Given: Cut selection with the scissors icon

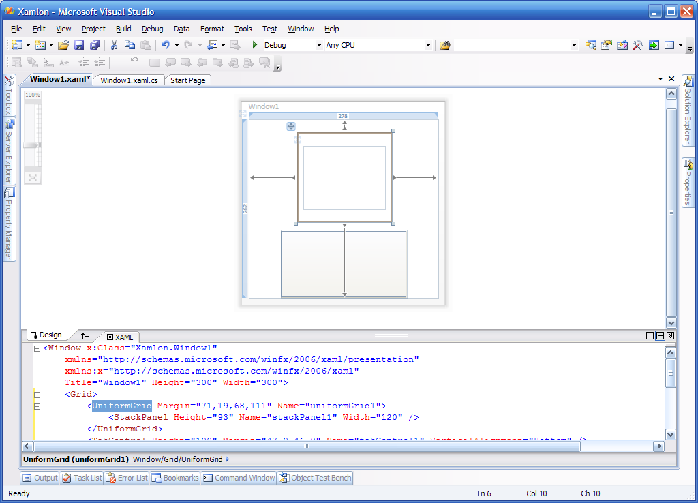Looking at the screenshot, I should (114, 45).
